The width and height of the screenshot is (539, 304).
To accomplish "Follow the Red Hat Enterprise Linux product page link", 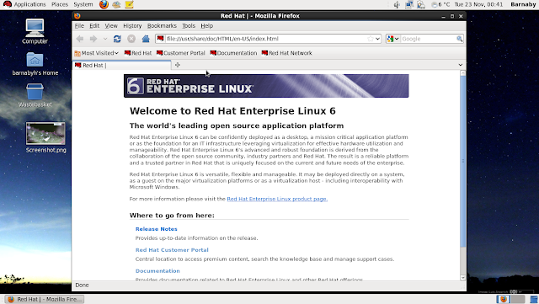I will (277, 199).
